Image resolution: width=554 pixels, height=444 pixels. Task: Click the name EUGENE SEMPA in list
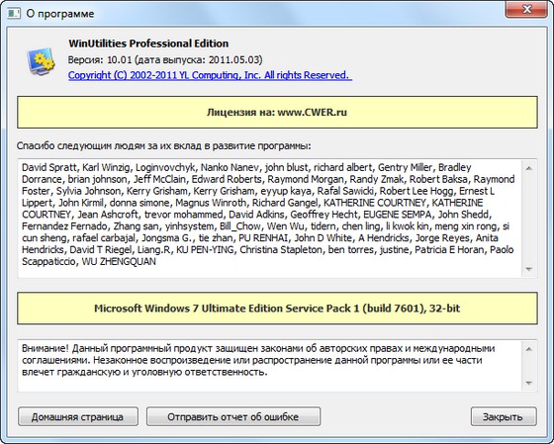[x=398, y=215]
